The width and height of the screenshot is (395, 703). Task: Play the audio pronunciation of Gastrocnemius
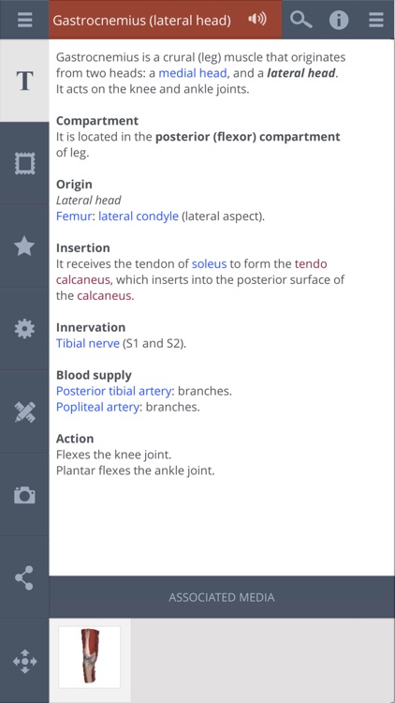click(x=257, y=20)
